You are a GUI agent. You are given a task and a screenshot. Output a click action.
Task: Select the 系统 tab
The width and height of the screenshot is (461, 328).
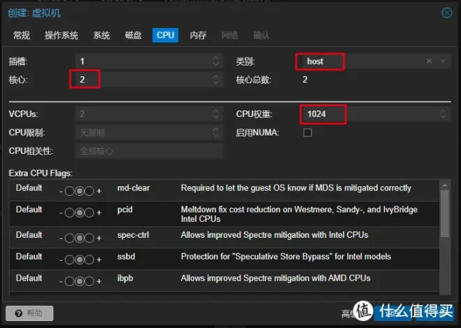click(101, 36)
